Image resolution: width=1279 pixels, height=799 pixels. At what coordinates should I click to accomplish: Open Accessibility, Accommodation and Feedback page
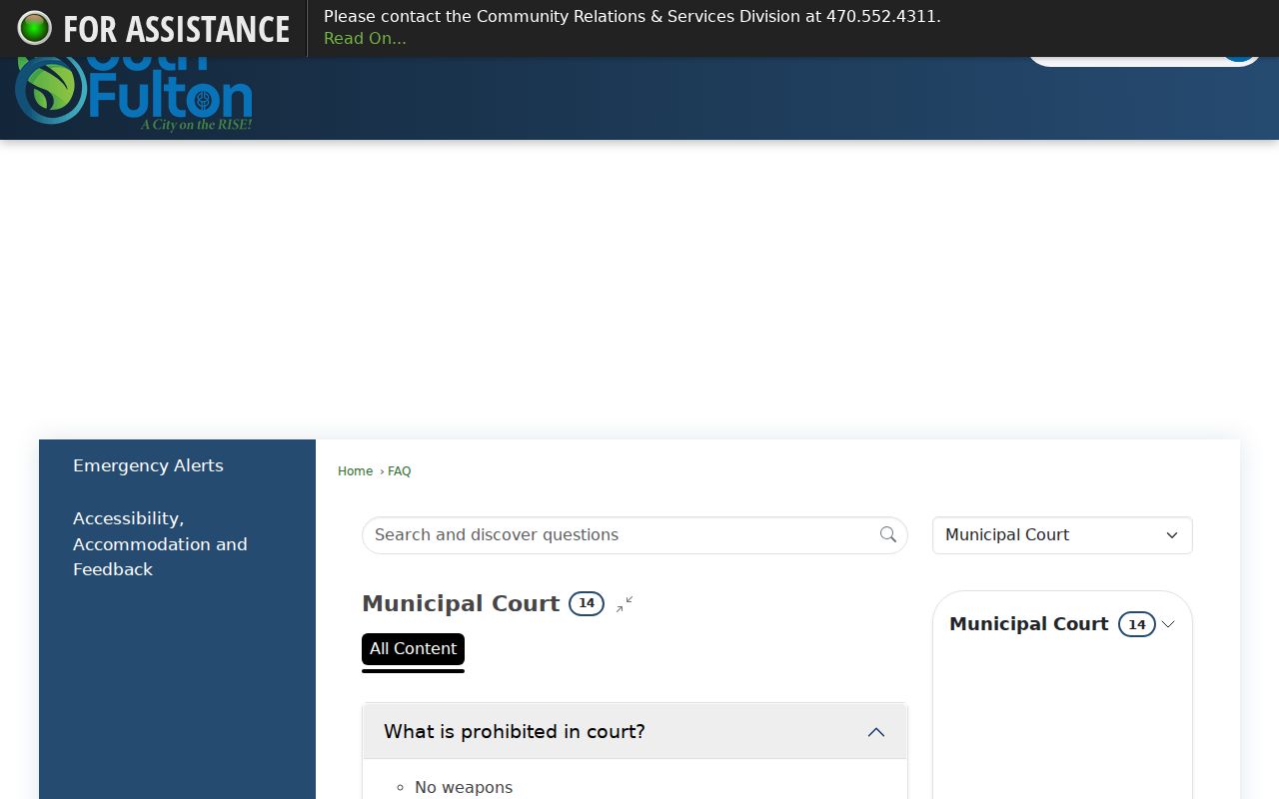point(160,544)
